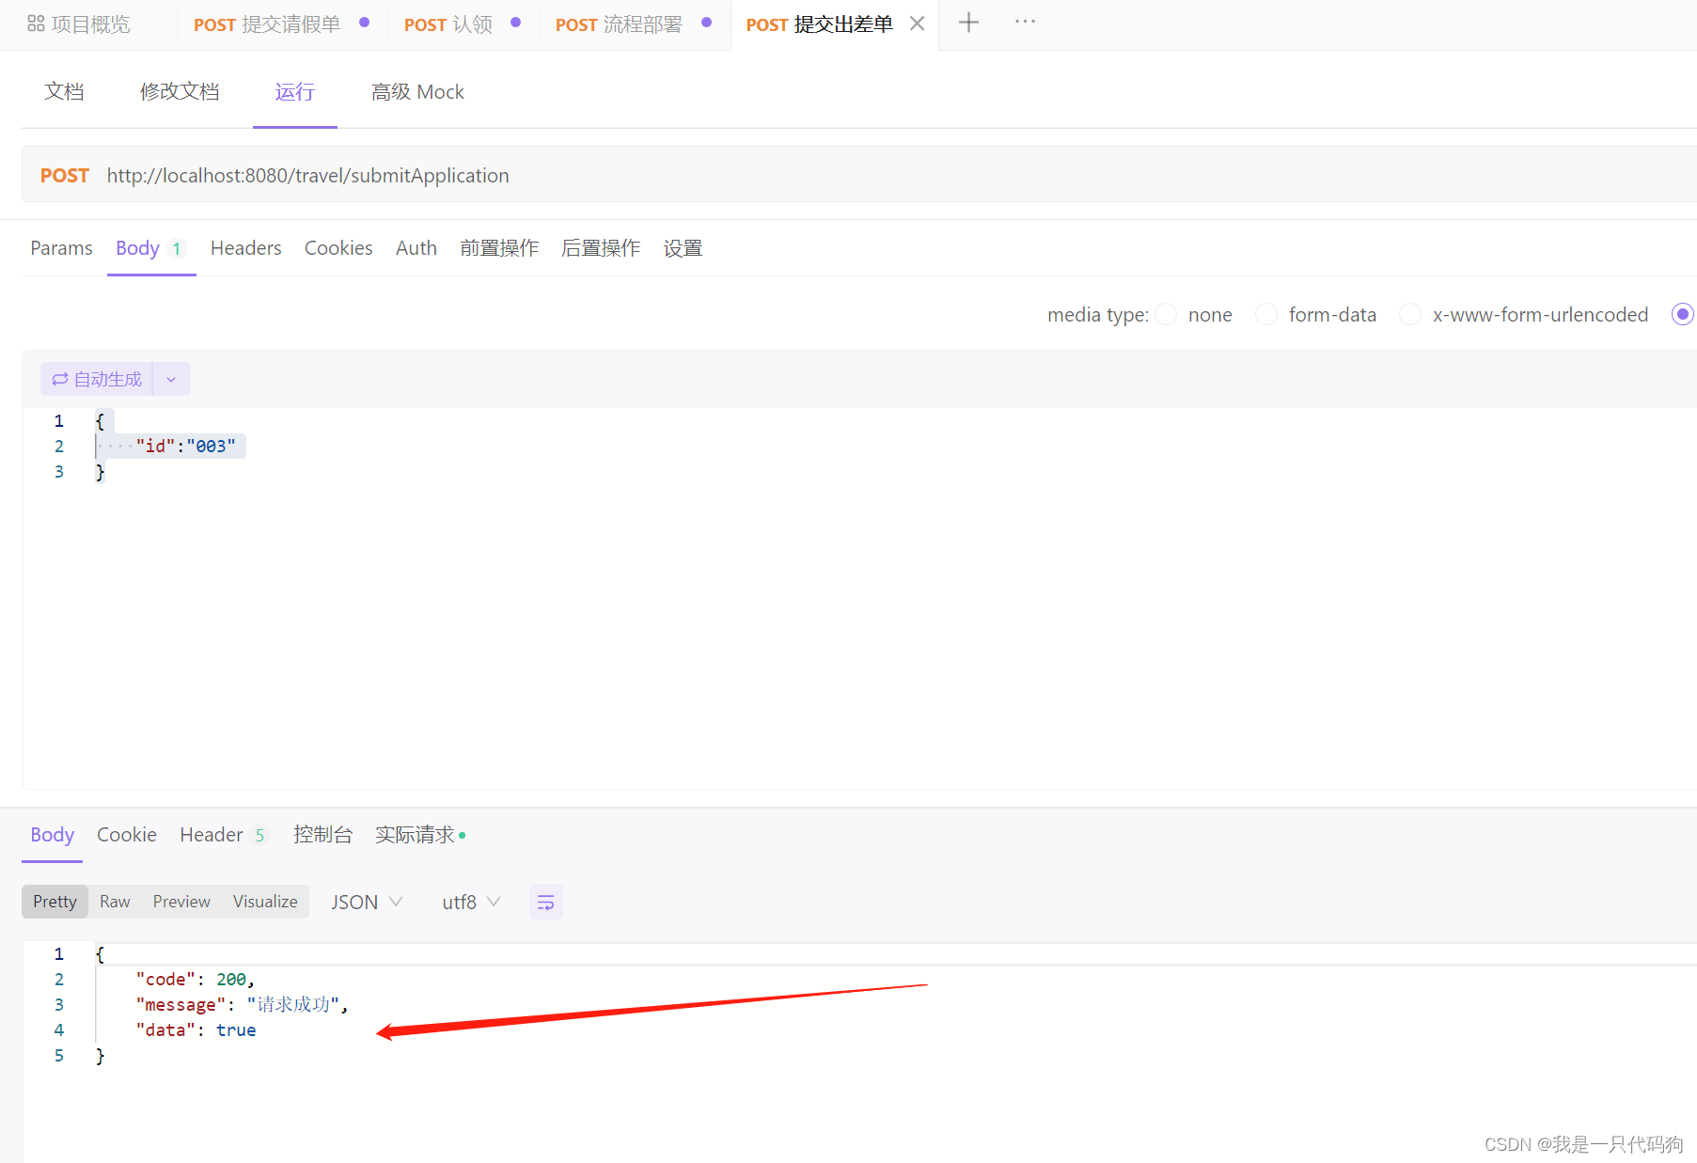The image size is (1697, 1163).
Task: Switch to the 高级 Mock tab
Action: tap(417, 91)
